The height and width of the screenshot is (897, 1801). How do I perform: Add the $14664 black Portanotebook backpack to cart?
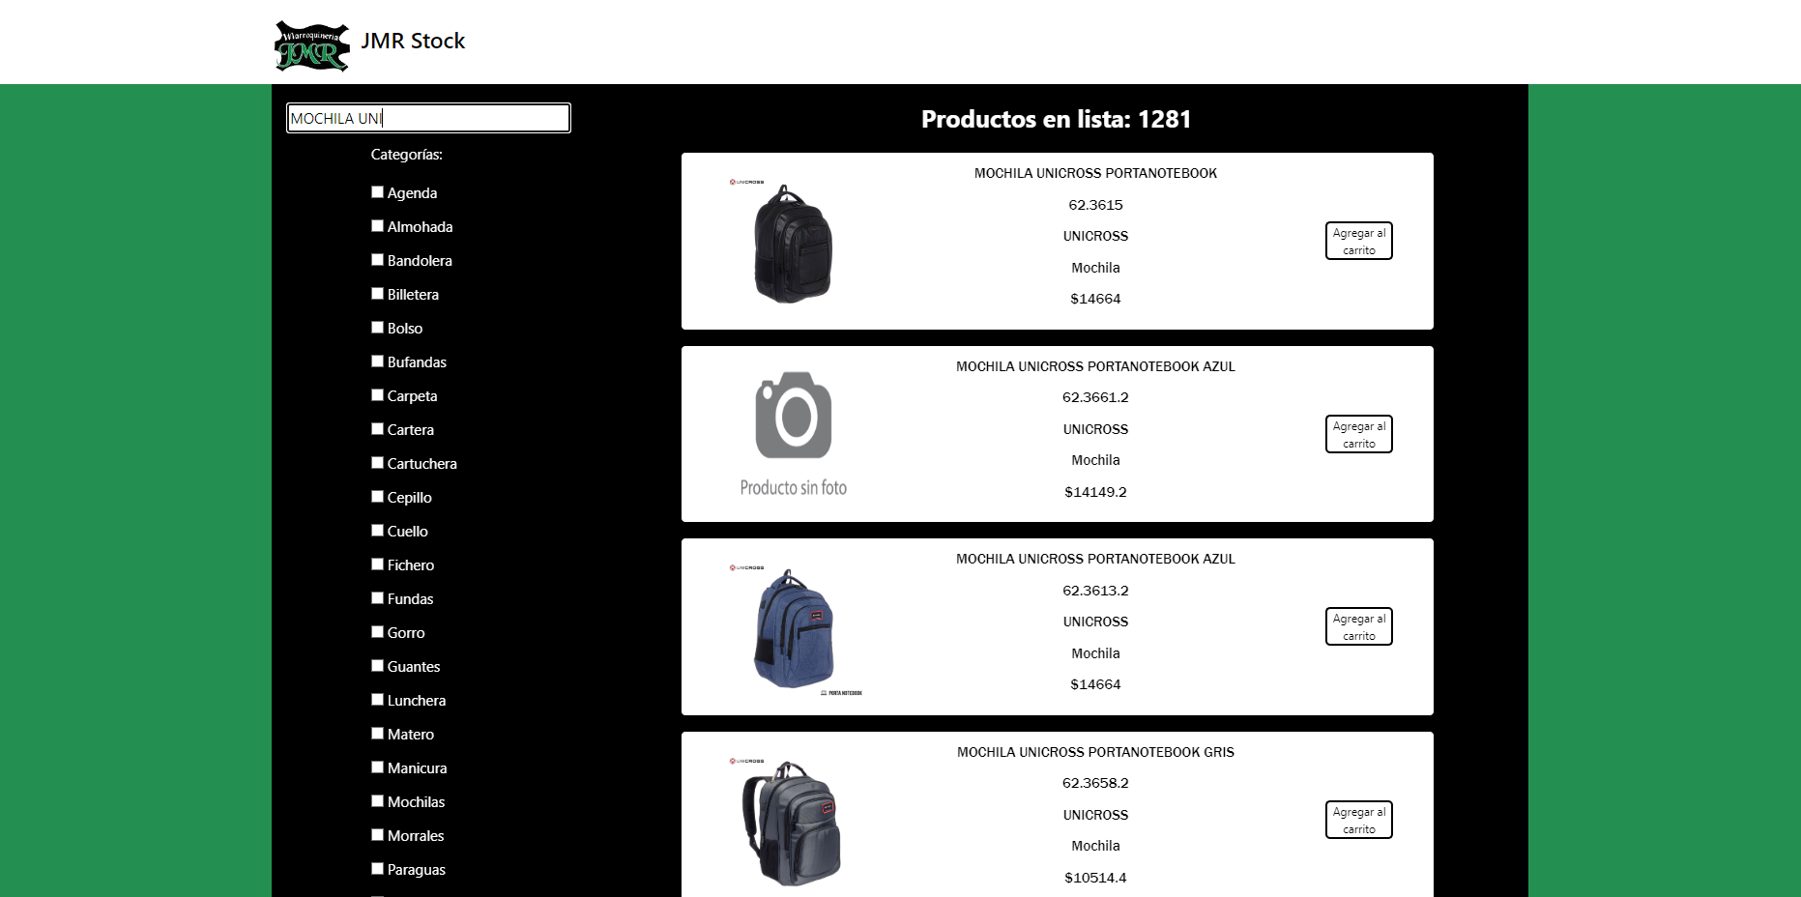pos(1358,241)
